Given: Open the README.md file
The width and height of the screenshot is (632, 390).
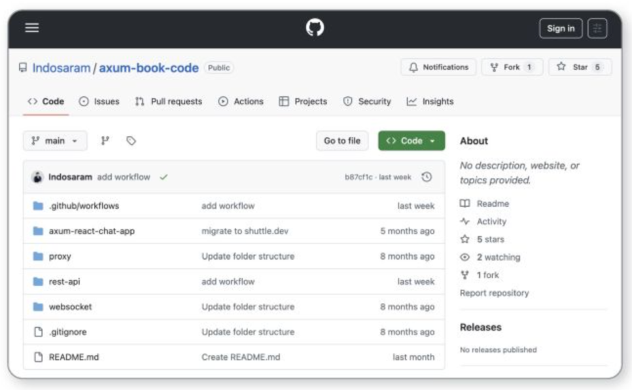Looking at the screenshot, I should click(74, 357).
